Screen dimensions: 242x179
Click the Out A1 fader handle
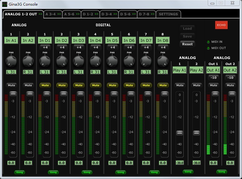pos(215,94)
